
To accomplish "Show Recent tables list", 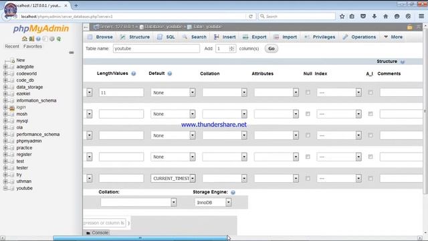I will [12, 46].
